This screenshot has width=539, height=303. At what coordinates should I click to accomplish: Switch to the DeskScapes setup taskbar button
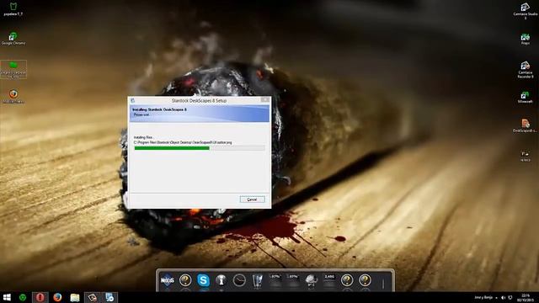(x=109, y=297)
